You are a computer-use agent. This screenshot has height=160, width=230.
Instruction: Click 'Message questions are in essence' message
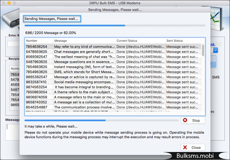[x=84, y=62]
